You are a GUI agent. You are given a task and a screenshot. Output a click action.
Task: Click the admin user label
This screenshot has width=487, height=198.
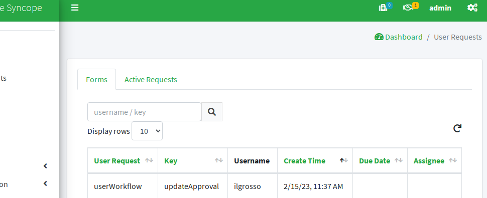coord(440,8)
